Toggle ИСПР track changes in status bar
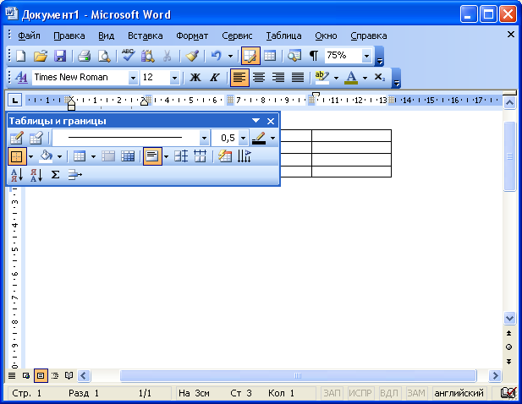 (360, 393)
